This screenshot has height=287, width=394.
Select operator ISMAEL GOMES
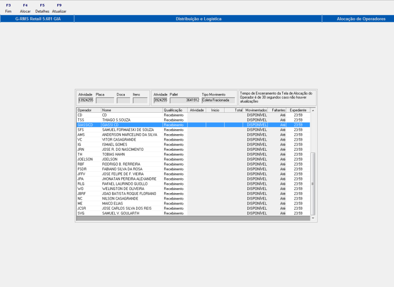point(193,145)
